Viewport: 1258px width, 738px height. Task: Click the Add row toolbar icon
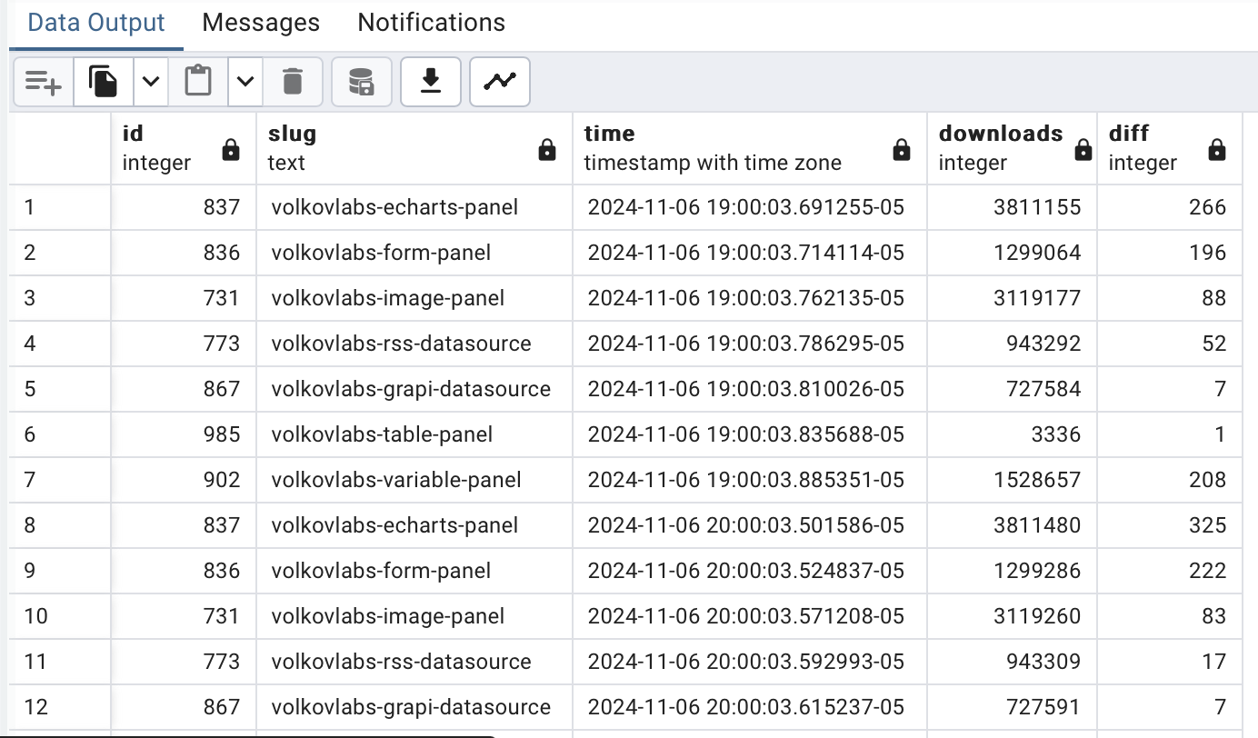43,82
